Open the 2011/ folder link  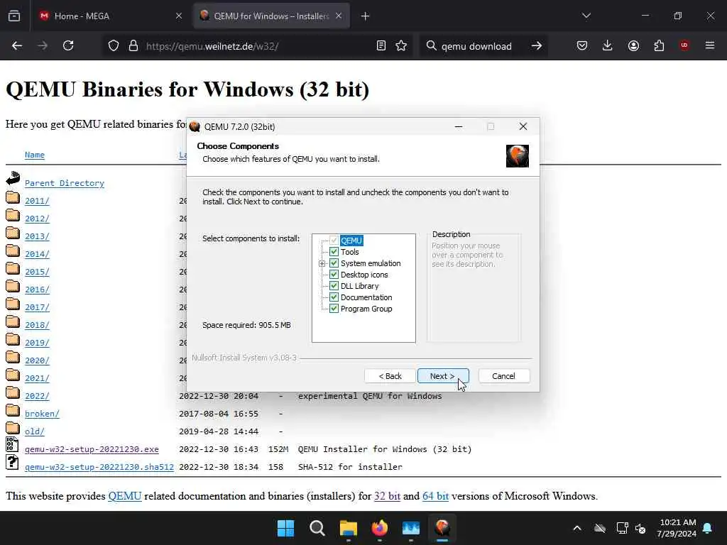[37, 201]
